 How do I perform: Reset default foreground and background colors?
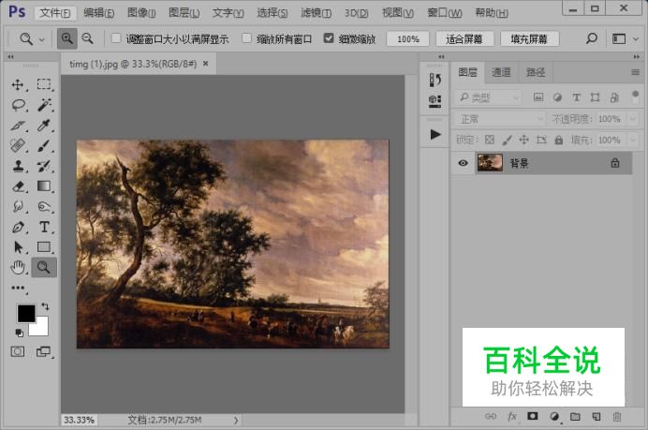point(19,333)
